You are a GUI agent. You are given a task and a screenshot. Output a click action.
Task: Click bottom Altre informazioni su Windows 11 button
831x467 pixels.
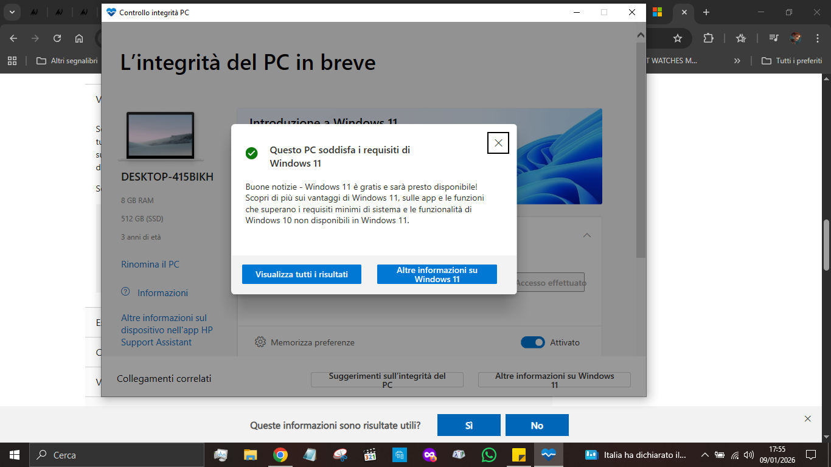tap(554, 380)
